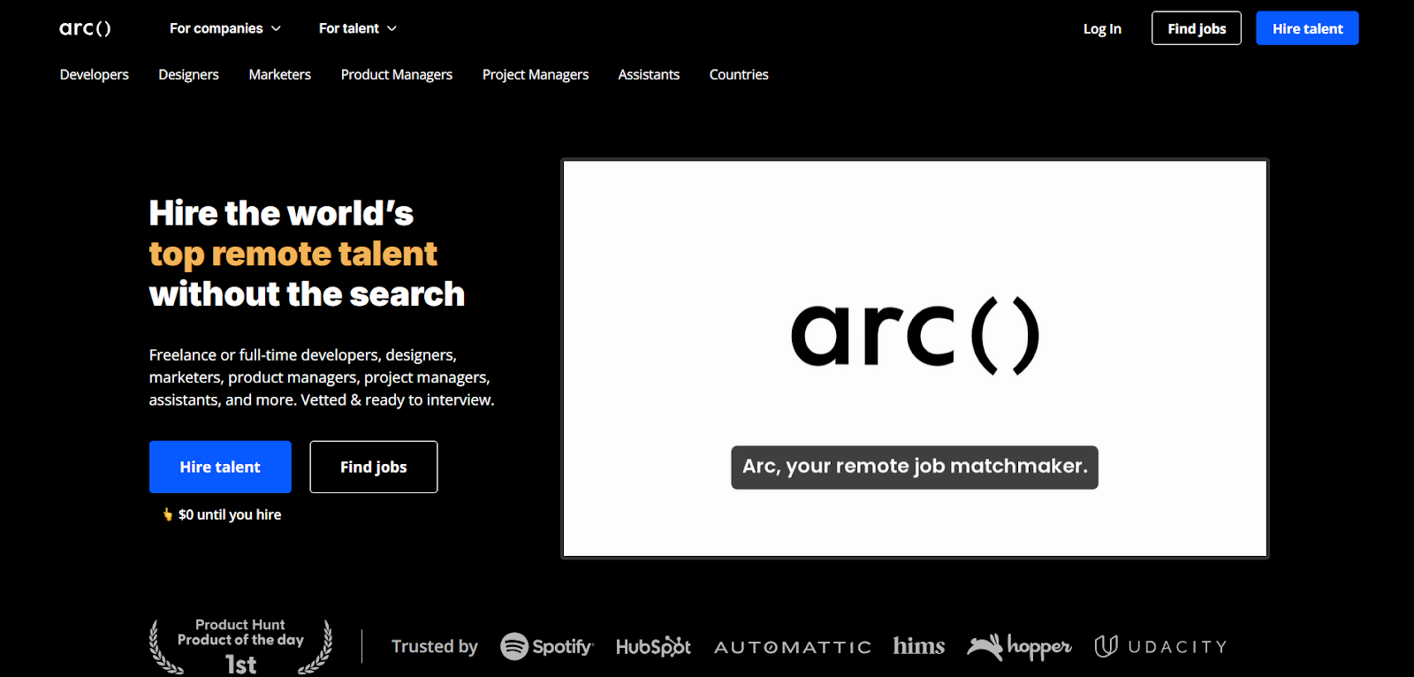
Task: Click the "$0 until you hire" text
Action: (230, 514)
